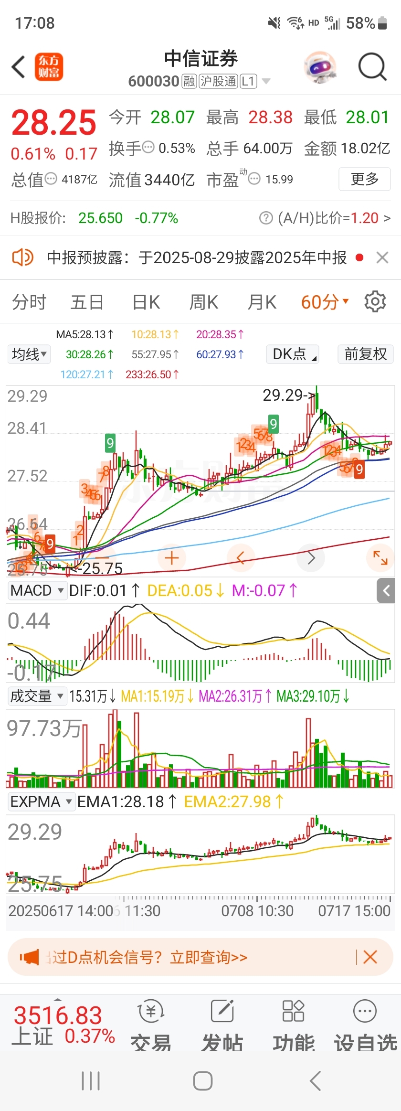
Task: Expand chart to fullscreen
Action: 380,557
